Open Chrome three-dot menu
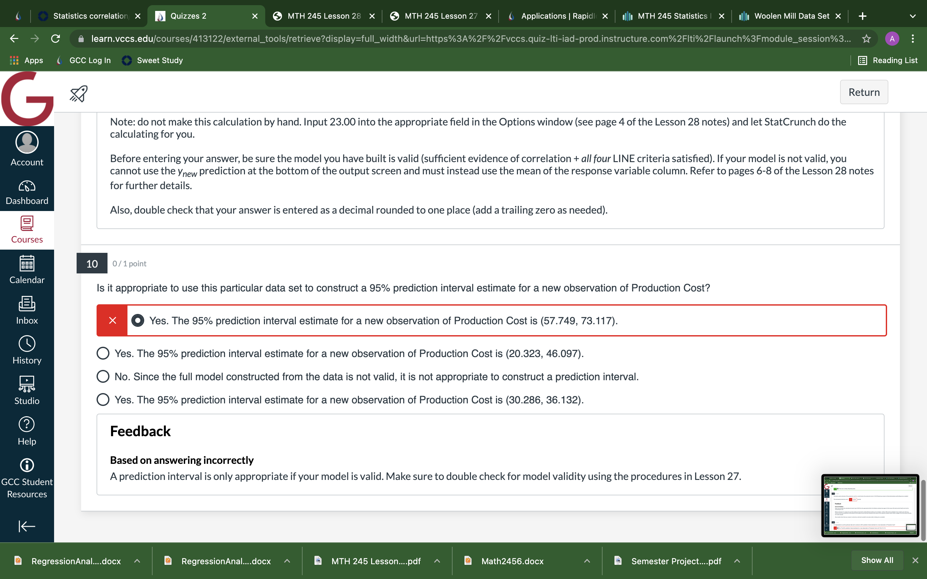 click(913, 38)
